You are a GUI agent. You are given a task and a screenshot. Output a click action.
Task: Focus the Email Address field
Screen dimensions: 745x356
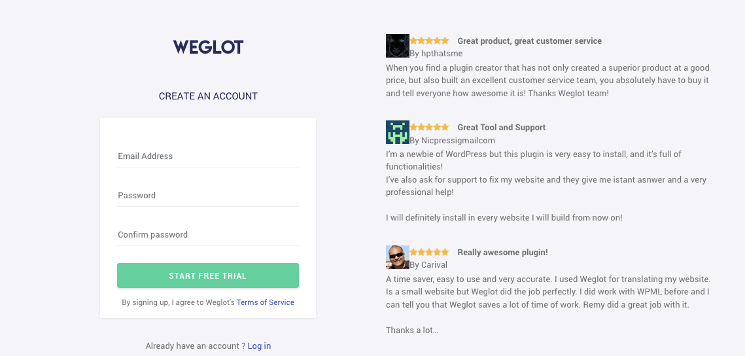coord(208,156)
